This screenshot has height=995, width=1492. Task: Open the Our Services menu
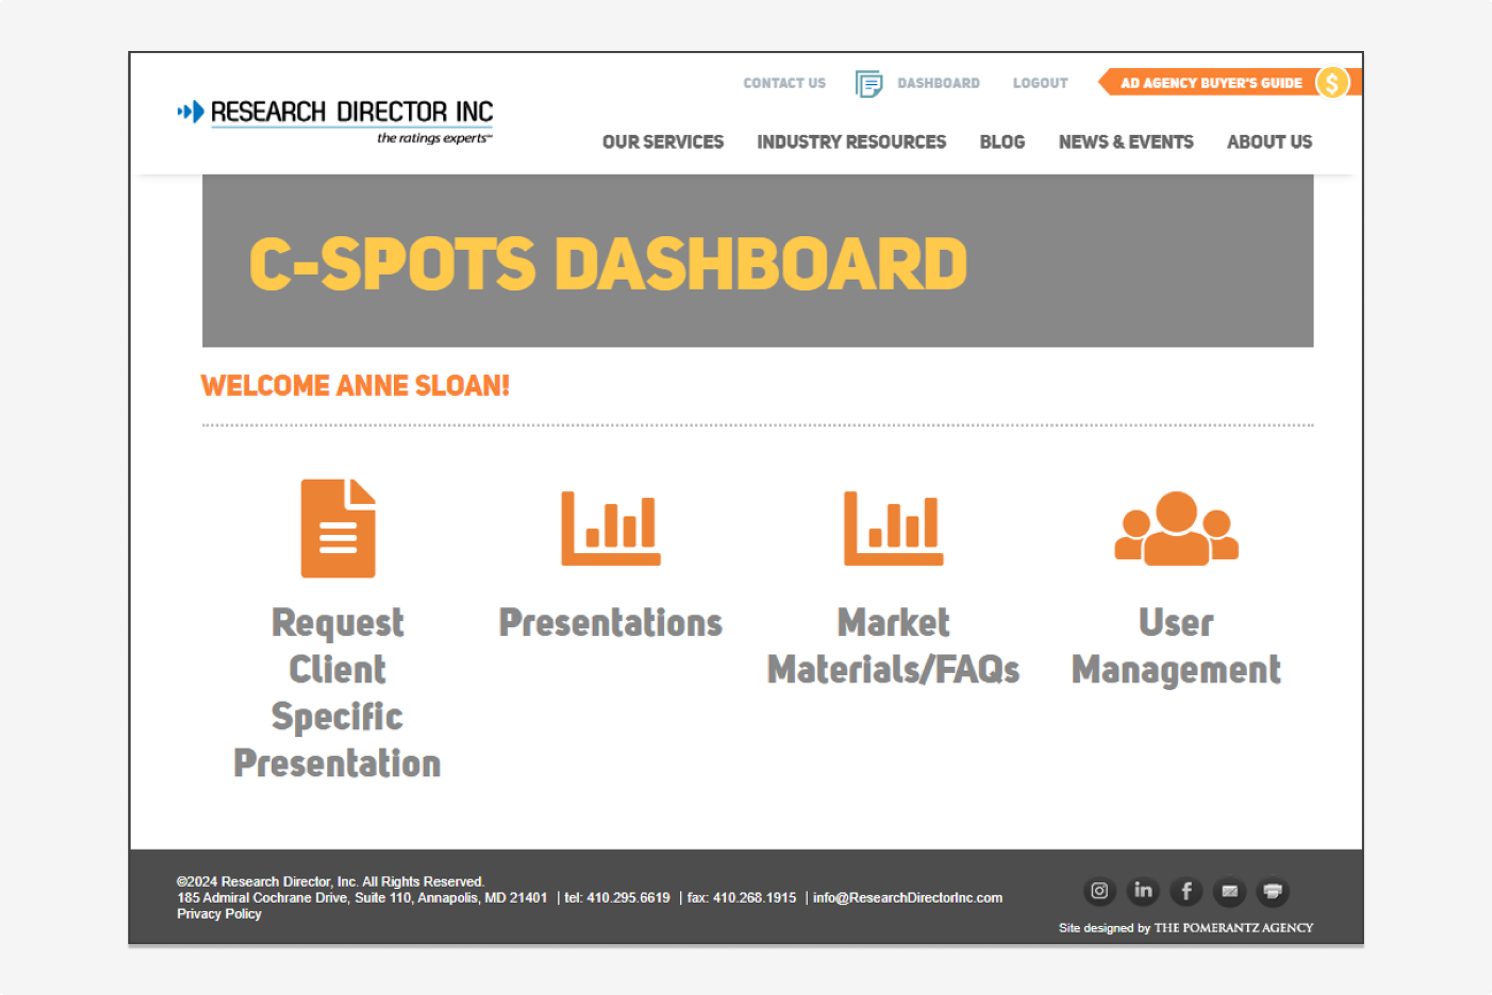[663, 141]
